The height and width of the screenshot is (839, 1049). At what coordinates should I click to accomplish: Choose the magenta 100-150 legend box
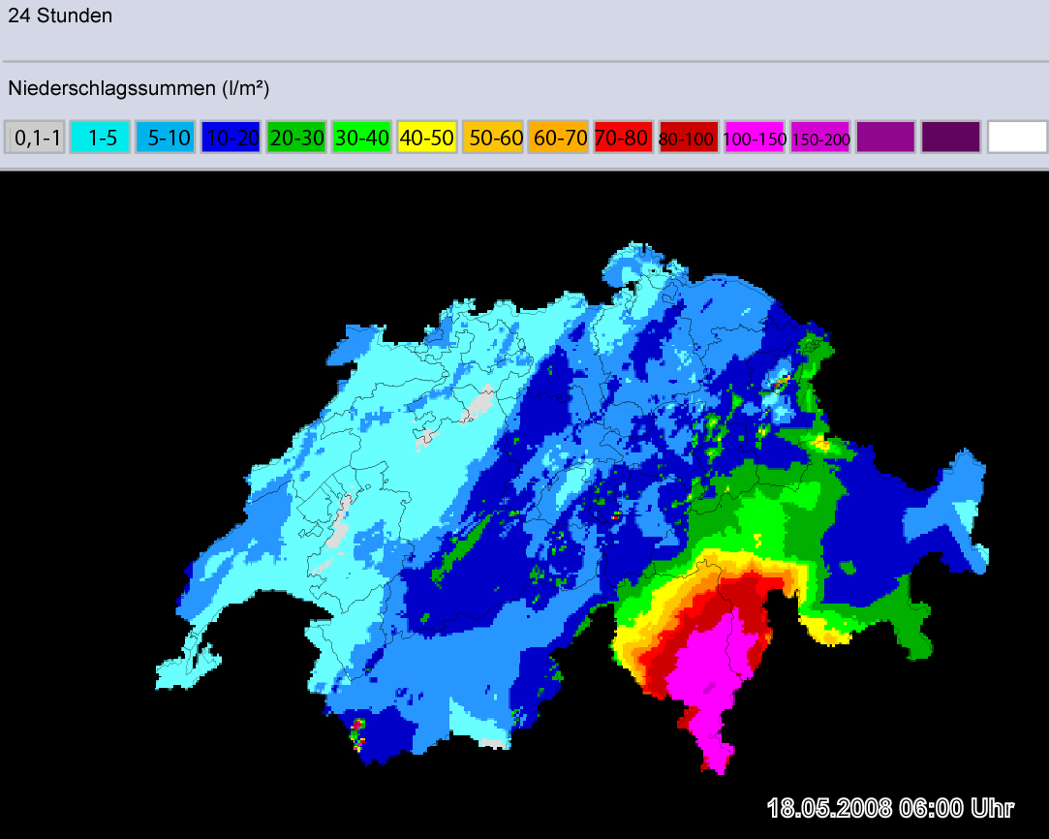click(755, 138)
